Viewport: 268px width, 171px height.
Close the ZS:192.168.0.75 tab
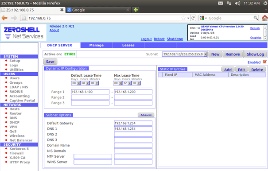(62, 10)
